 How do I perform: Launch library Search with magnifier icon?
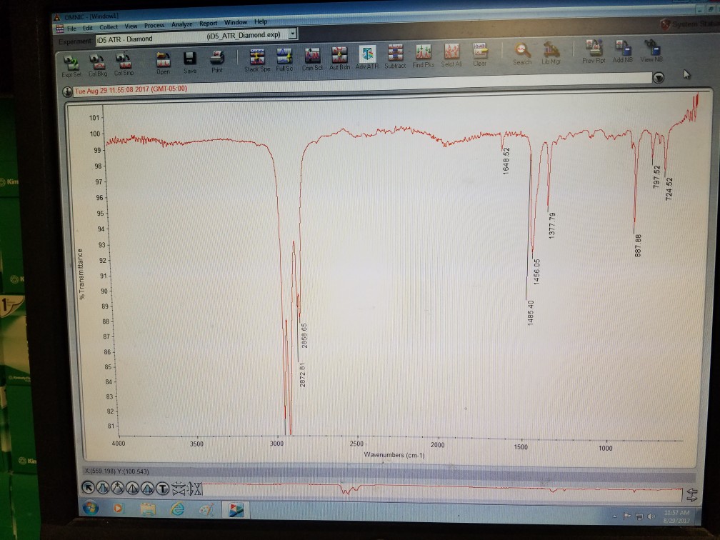[522, 54]
